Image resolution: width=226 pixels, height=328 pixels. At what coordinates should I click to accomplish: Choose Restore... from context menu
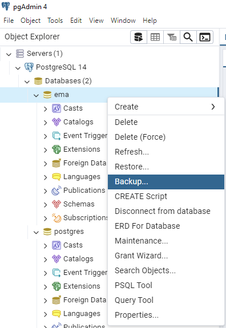tap(166, 167)
